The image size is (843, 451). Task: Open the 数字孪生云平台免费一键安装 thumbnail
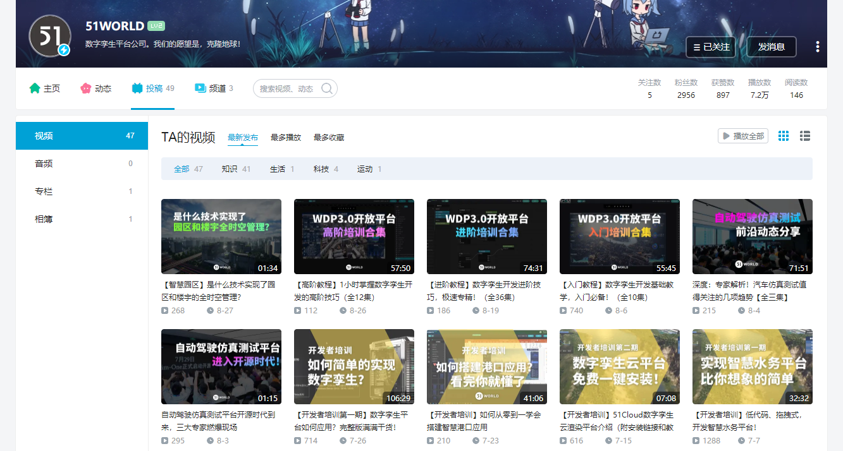click(x=620, y=366)
